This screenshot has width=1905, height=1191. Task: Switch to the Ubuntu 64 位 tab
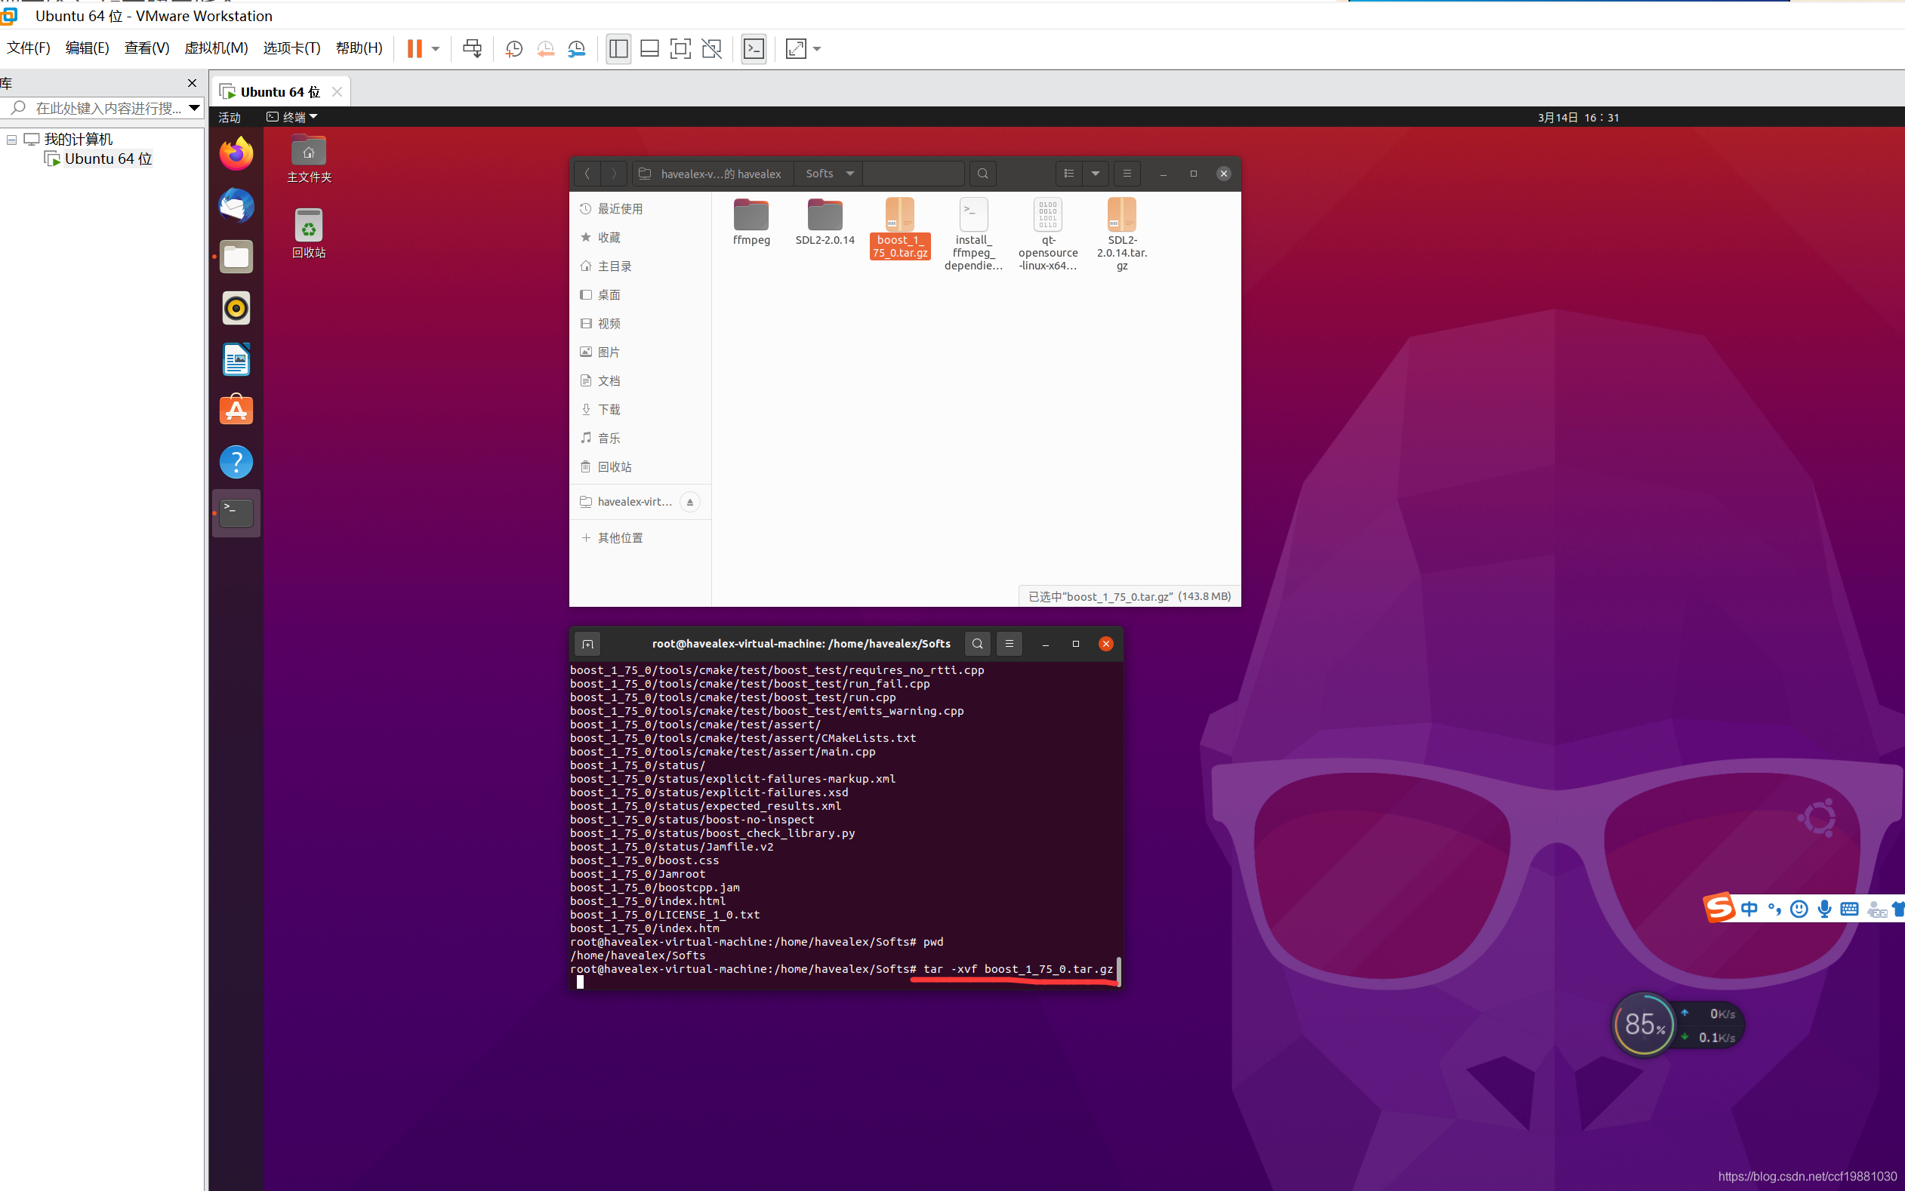tap(279, 91)
